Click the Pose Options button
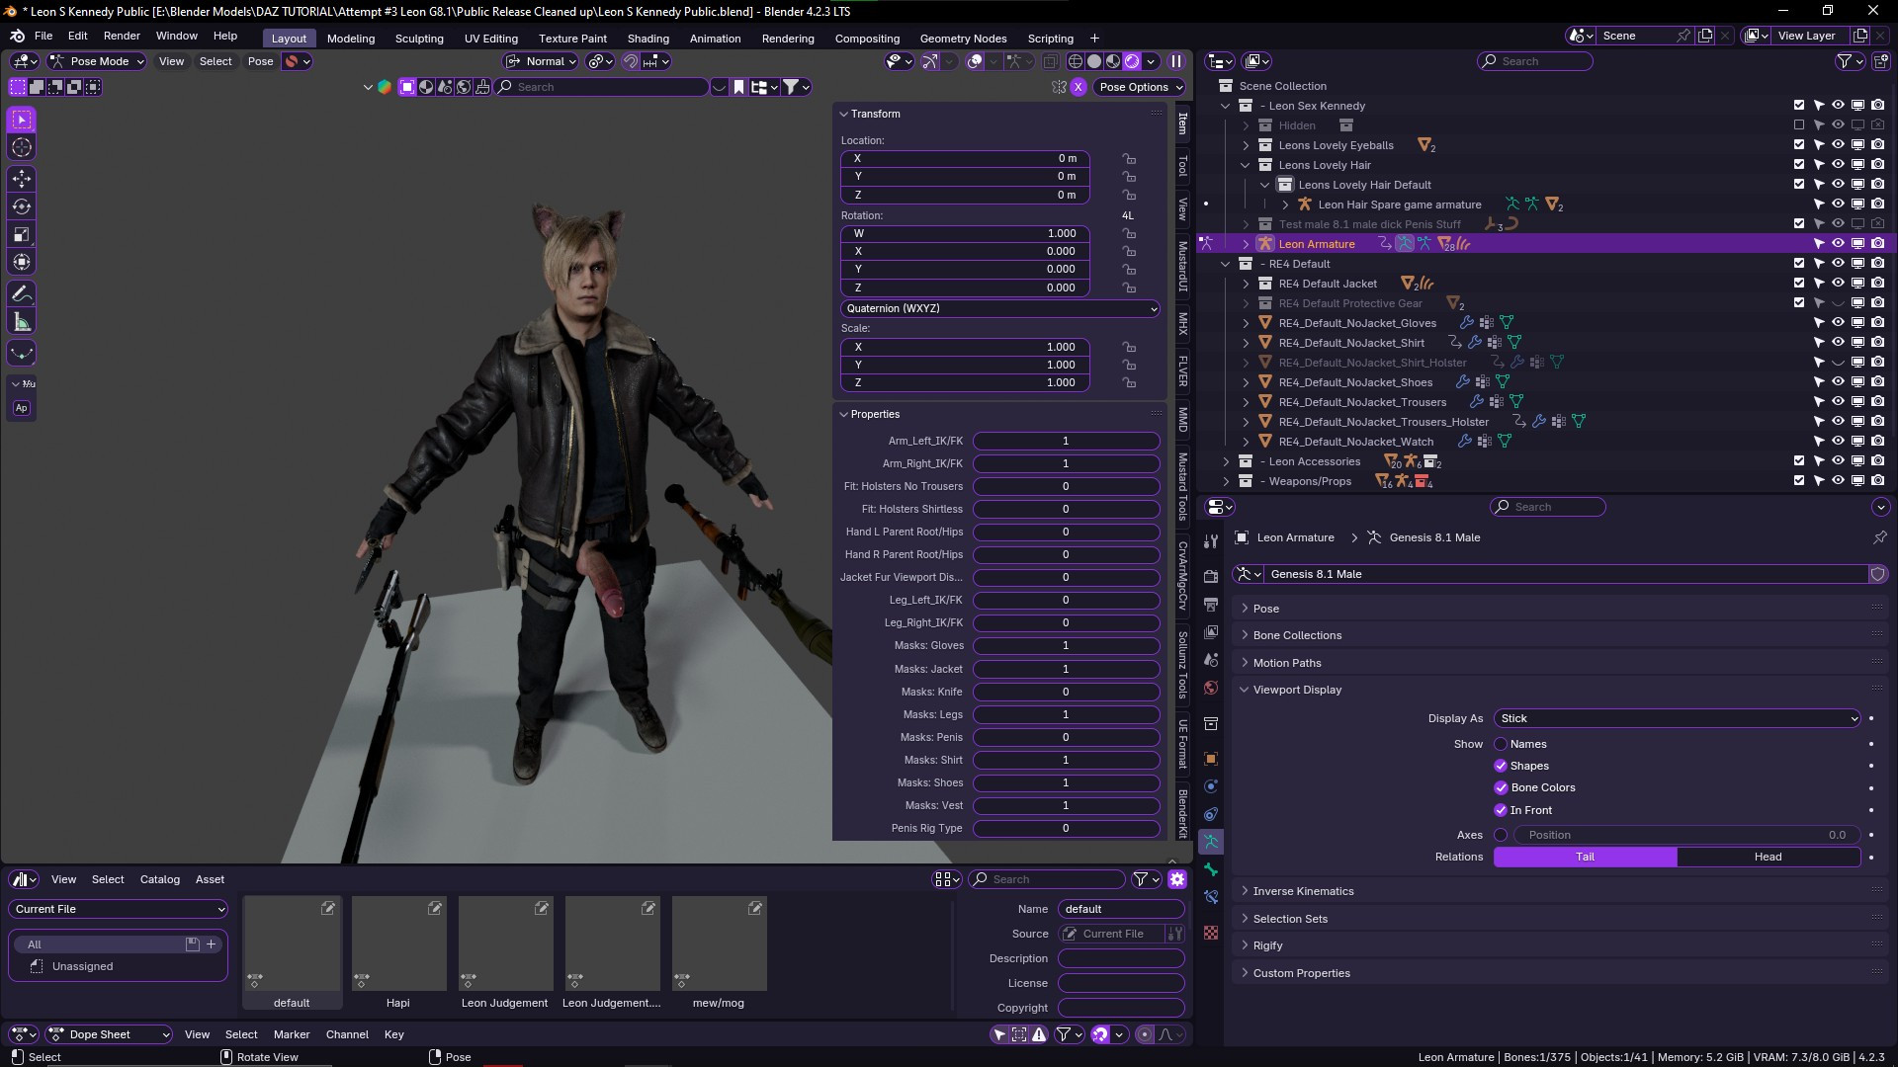The image size is (1898, 1067). click(1141, 87)
